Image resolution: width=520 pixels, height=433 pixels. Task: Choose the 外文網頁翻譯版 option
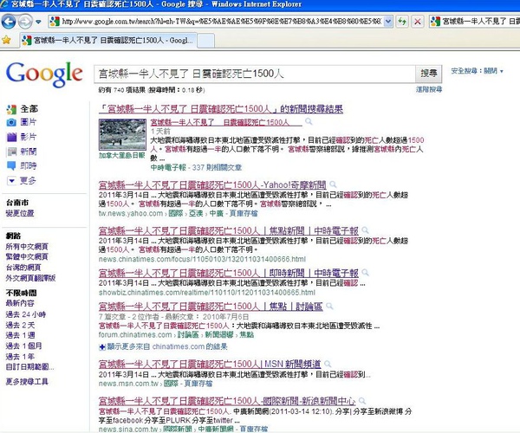tap(30, 278)
